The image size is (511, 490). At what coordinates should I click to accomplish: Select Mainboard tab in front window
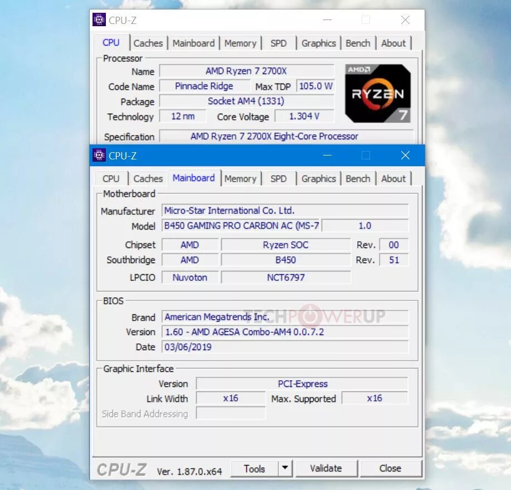193,178
